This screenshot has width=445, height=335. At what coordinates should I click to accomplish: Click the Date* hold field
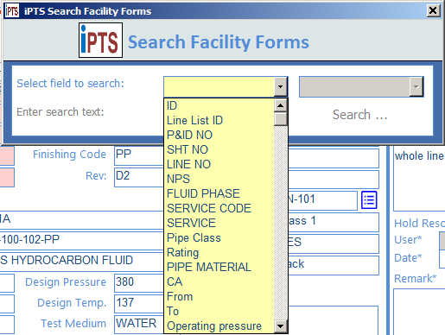(x=442, y=259)
